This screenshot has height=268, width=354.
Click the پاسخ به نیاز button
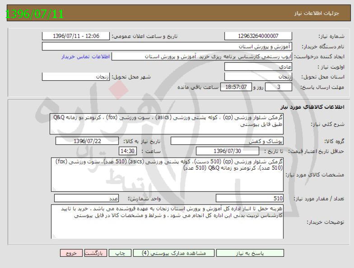[250, 253]
